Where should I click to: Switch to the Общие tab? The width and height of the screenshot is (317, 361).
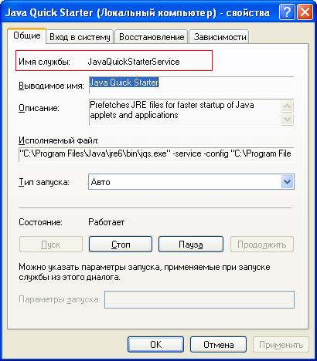pyautogui.click(x=27, y=35)
